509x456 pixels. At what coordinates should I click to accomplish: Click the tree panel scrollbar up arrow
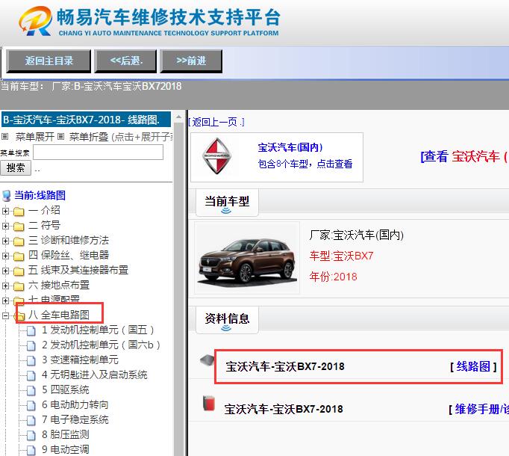pos(179,117)
